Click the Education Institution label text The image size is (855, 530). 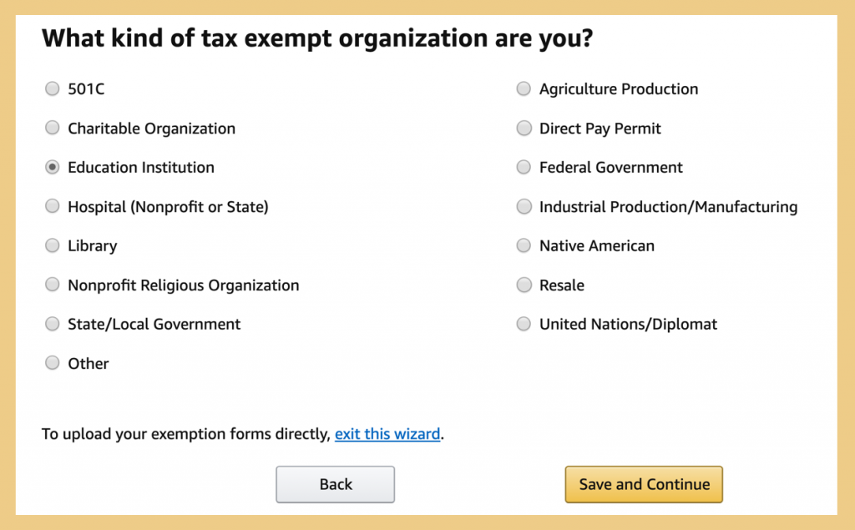[141, 168]
